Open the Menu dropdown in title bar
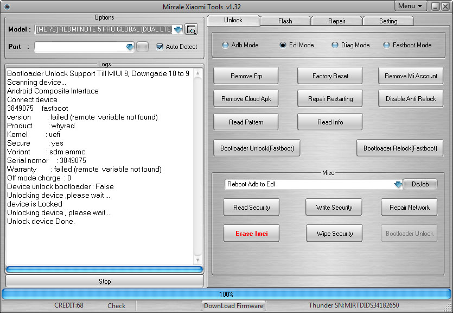The width and height of the screenshot is (453, 313). tap(410, 6)
